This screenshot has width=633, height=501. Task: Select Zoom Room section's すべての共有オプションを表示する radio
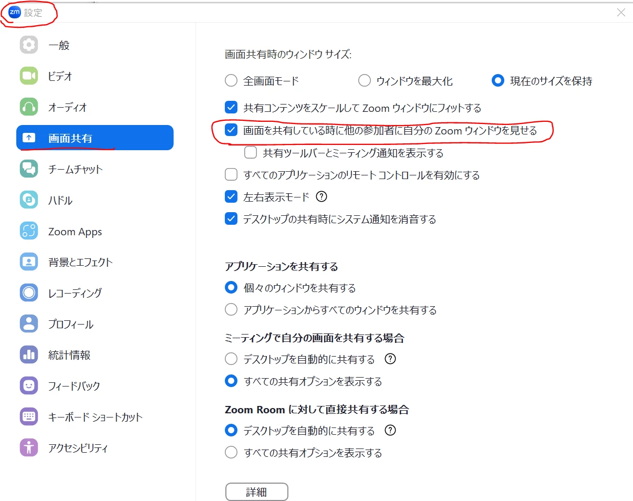(231, 452)
